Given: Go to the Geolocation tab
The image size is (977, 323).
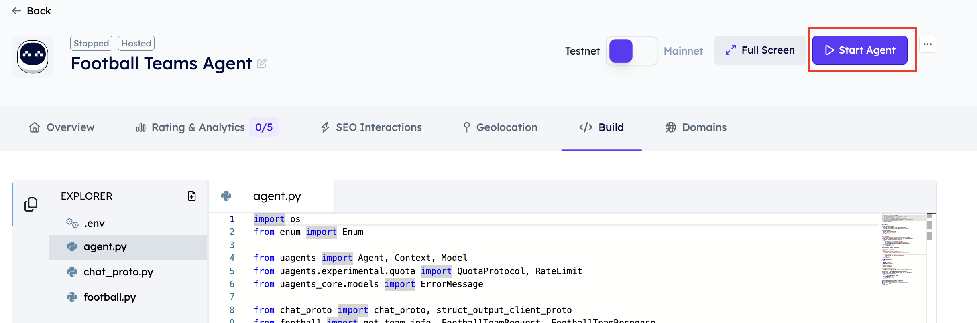Looking at the screenshot, I should pos(500,127).
